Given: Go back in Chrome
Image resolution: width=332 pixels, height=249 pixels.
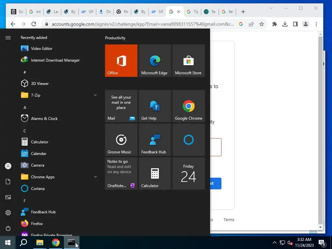Looking at the screenshot, I should 13,24.
